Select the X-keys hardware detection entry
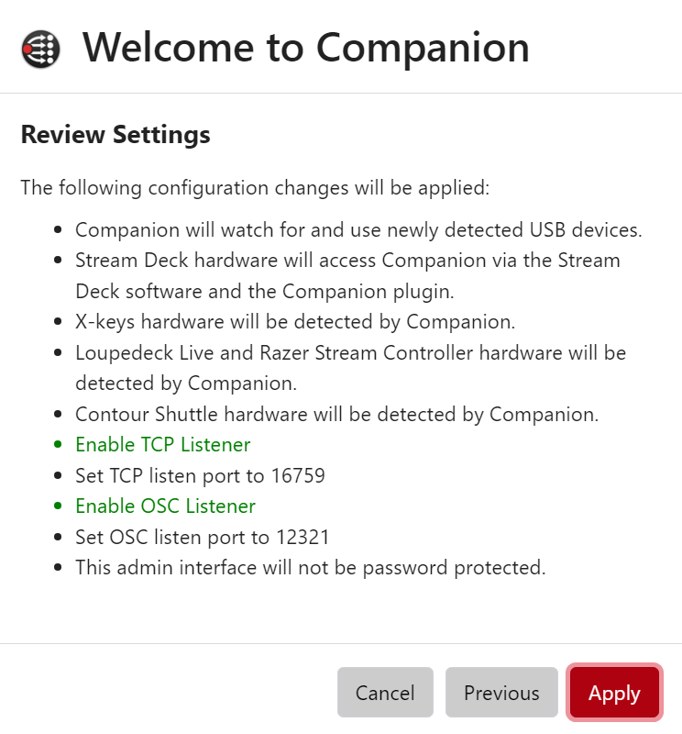The image size is (682, 734). [295, 322]
